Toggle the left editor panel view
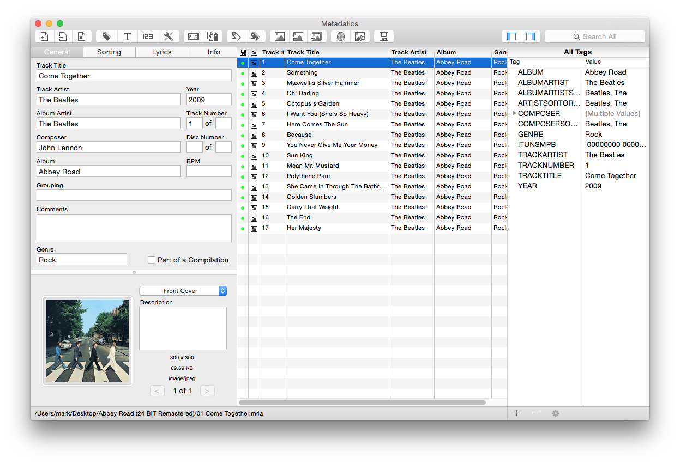The height and width of the screenshot is (464, 680). [511, 36]
